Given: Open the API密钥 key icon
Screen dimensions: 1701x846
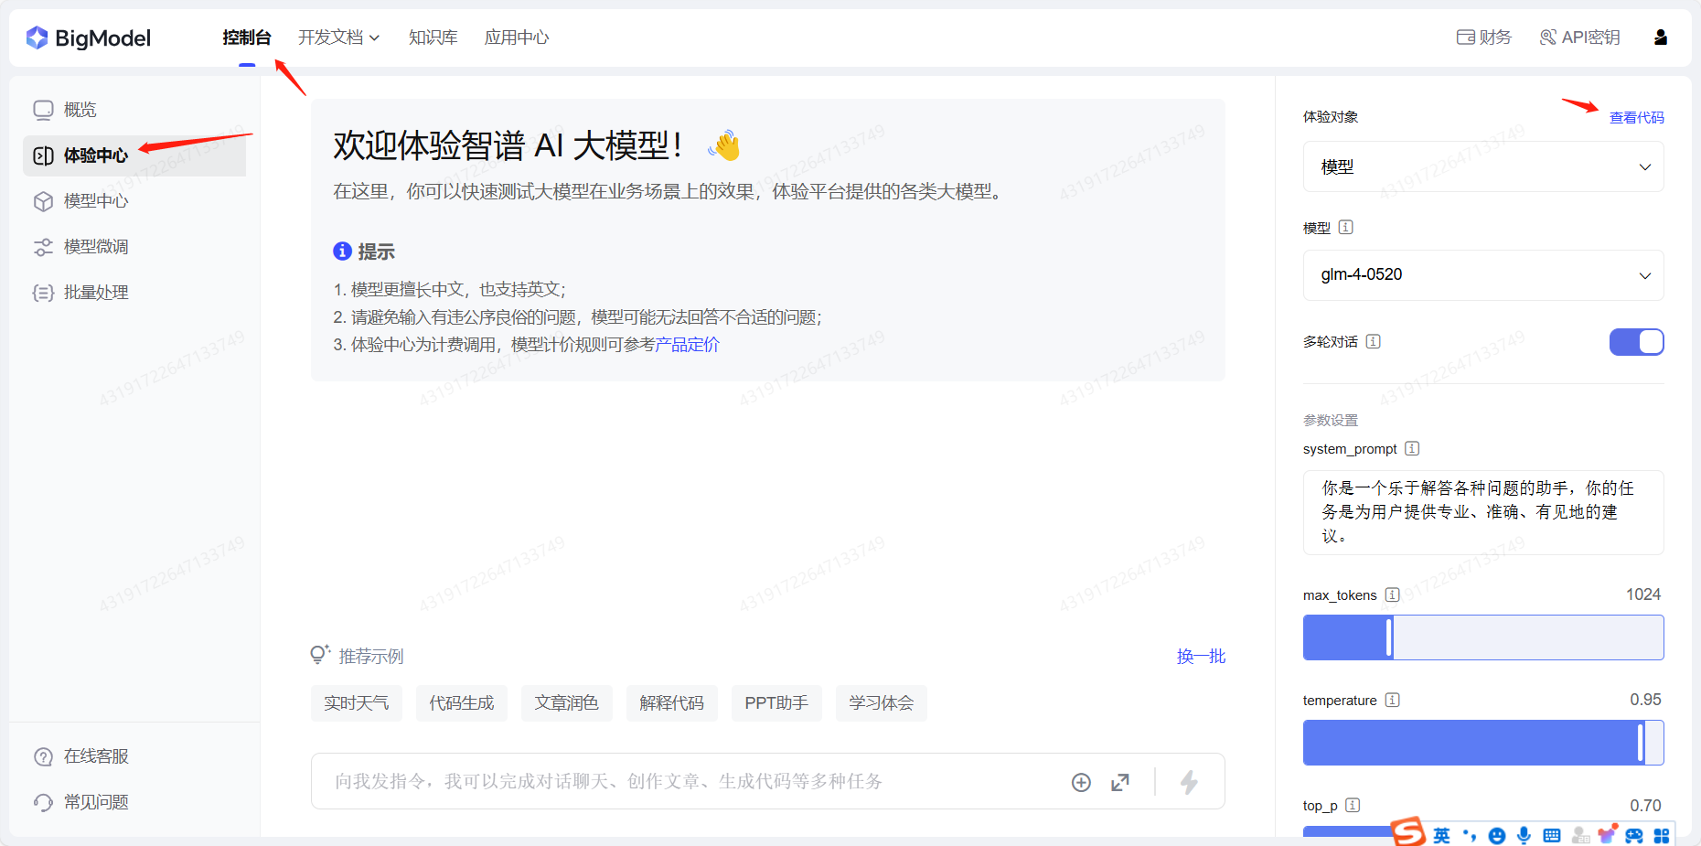Looking at the screenshot, I should point(1547,37).
